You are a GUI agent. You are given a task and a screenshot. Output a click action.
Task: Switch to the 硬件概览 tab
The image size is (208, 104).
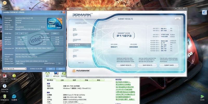(x=50, y=80)
